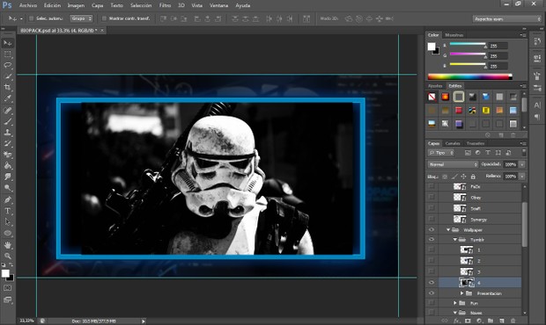
Task: Select the Smudge tool
Action: pyautogui.click(x=7, y=177)
